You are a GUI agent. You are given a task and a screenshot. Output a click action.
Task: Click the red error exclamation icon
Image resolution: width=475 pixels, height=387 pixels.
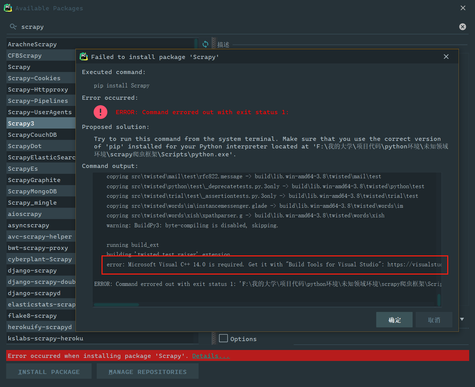pyautogui.click(x=100, y=112)
